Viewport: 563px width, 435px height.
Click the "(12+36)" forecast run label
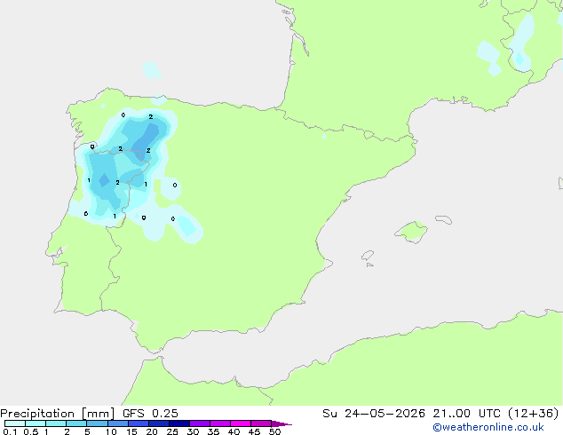[534, 414]
